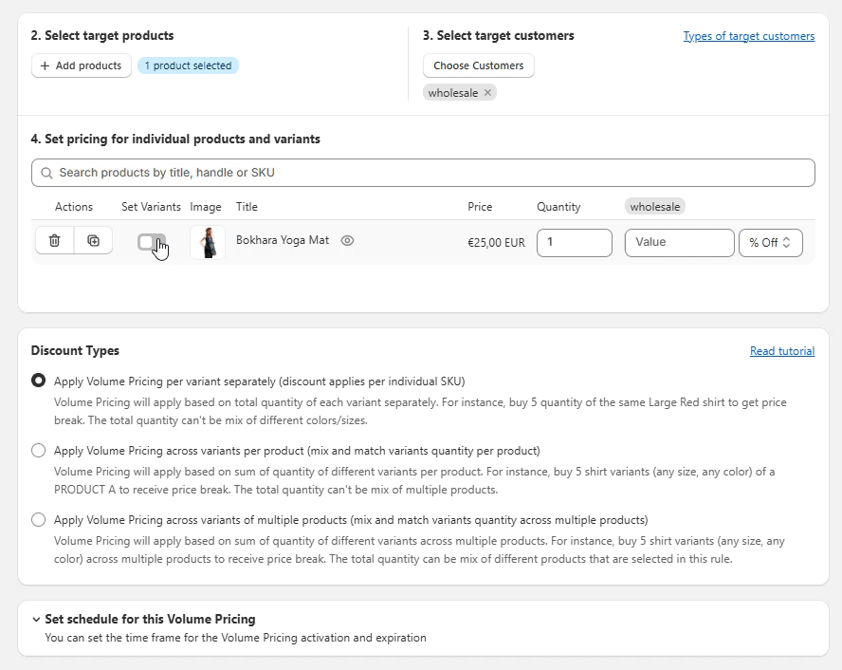842x670 pixels.
Task: Click the €25,00 EUR price
Action: (496, 243)
